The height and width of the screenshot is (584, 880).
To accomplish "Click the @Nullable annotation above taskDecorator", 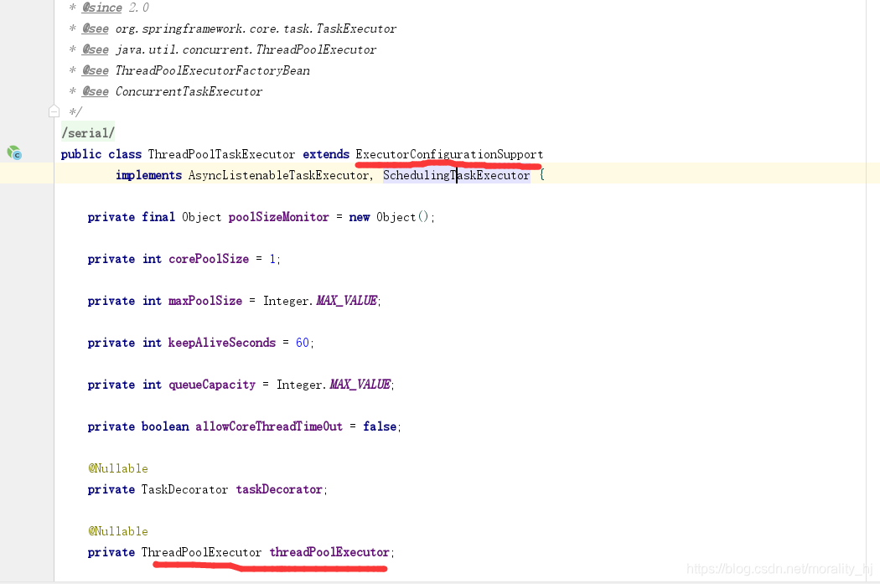I will [x=117, y=468].
